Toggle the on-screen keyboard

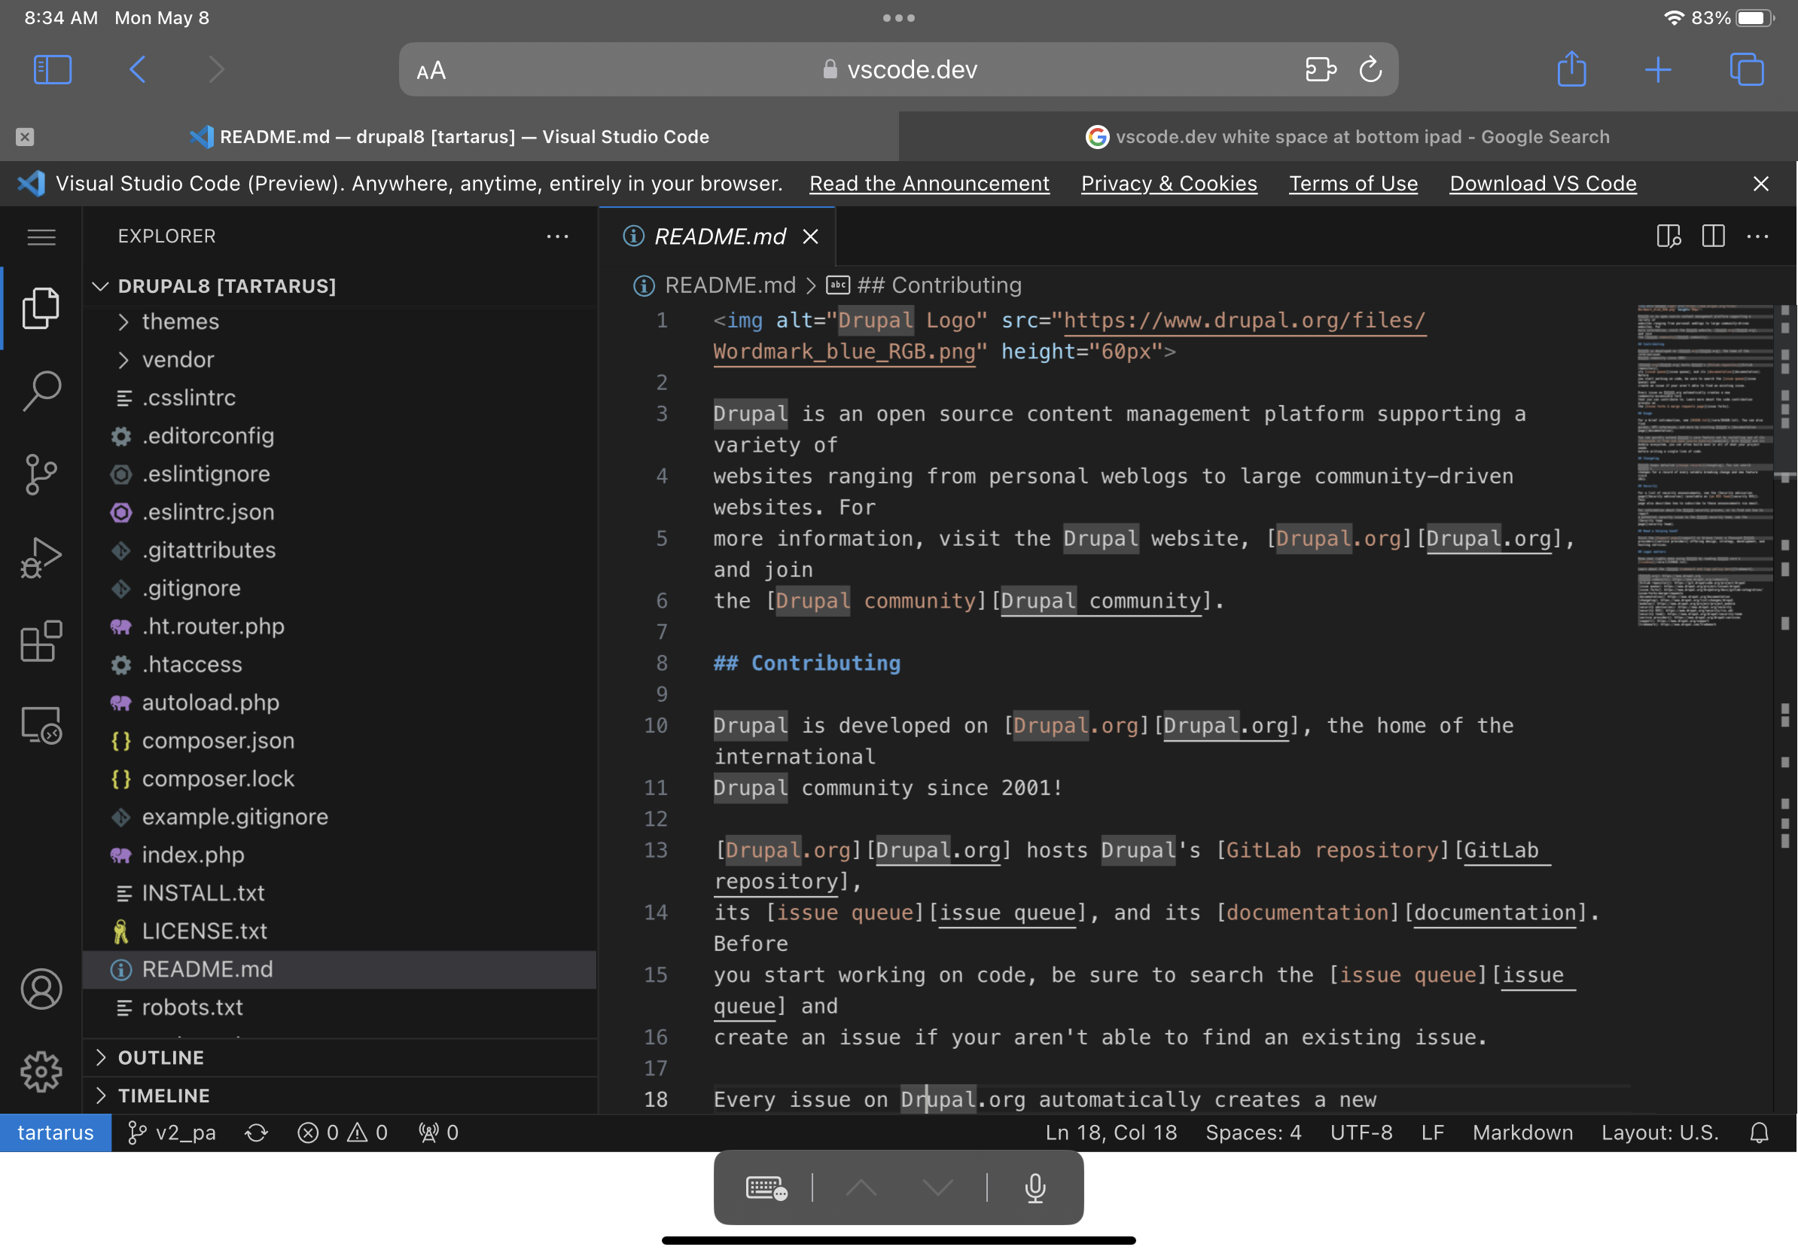point(765,1188)
